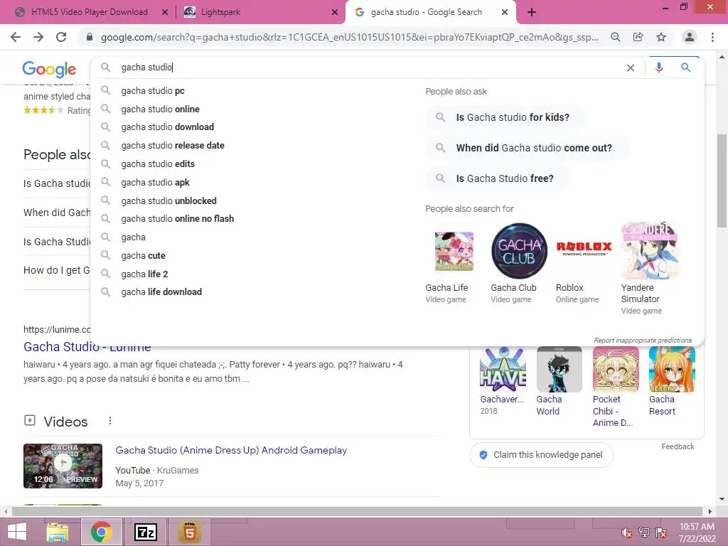The width and height of the screenshot is (728, 546).
Task: Select suggestion gacha studio edits
Action: coord(158,164)
